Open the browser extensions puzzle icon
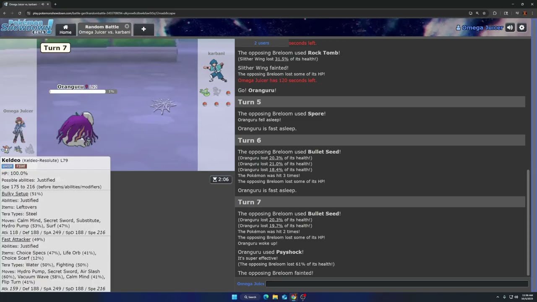 tap(495, 13)
